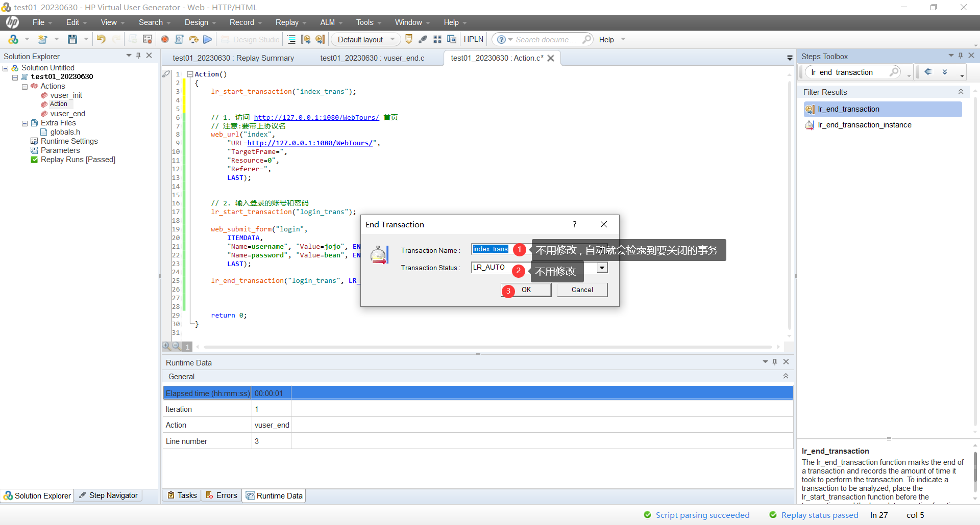The width and height of the screenshot is (980, 525).
Task: Click the question mark help button in End Transaction dialog
Action: coord(575,224)
